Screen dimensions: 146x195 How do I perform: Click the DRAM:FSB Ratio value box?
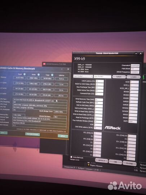(x=60, y=117)
